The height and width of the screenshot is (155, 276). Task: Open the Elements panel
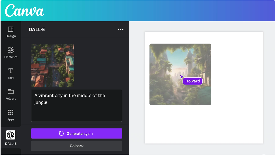point(11,53)
